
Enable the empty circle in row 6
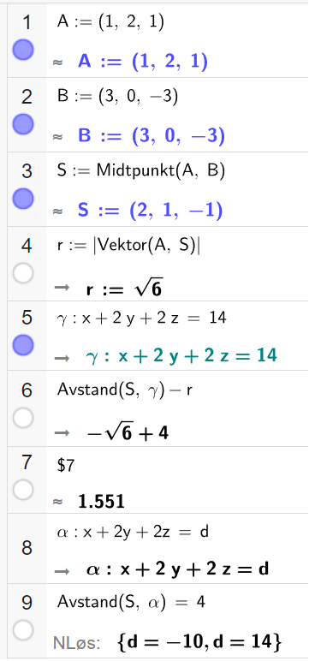(23, 418)
